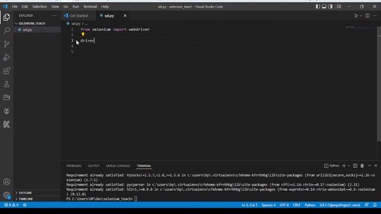Screen dimensions: 381x214
Task: Run the Python file with play button
Action: click(x=356, y=16)
